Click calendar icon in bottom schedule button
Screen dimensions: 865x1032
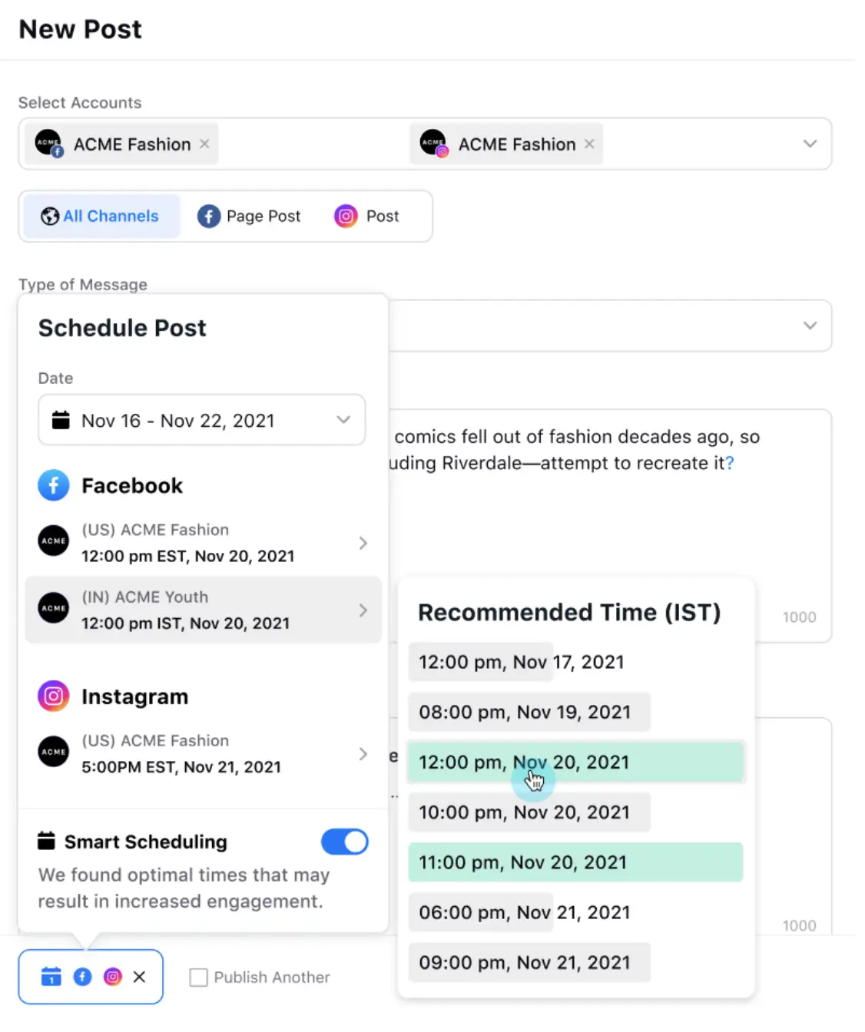coord(51,977)
